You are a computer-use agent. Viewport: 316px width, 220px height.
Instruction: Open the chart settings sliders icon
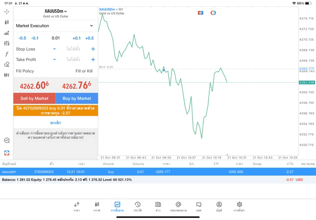[6, 43]
